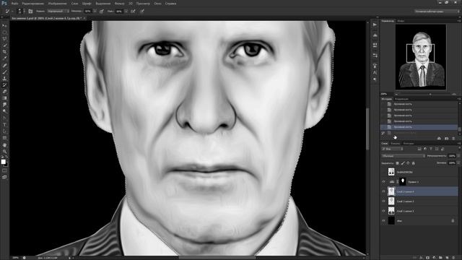Viewport: 462px width, 260px height.
Task: Switch to the Инфо tab
Action: (401, 21)
